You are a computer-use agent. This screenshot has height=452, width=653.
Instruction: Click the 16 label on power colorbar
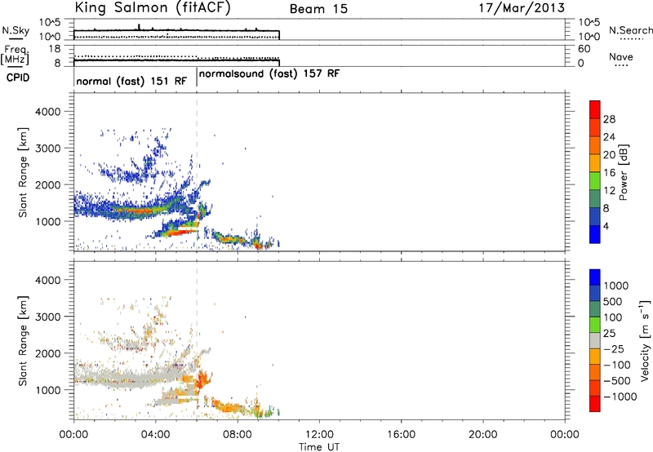[609, 172]
